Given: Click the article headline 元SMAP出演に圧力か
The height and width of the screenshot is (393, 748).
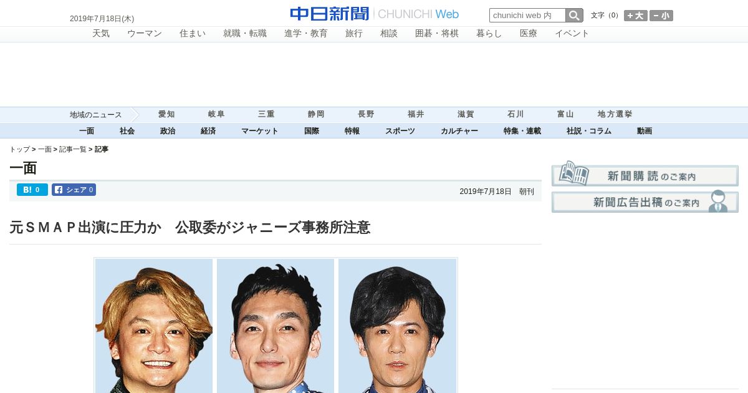Looking at the screenshot, I should click(x=190, y=227).
